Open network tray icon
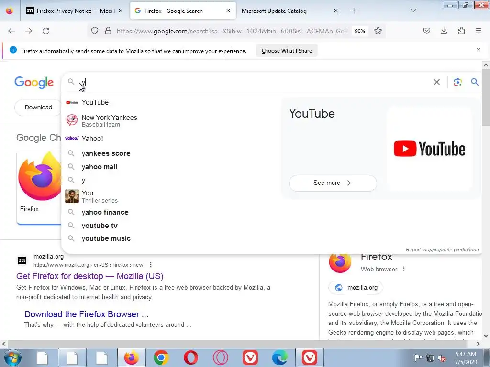The width and height of the screenshot is (490, 367). coord(430,358)
